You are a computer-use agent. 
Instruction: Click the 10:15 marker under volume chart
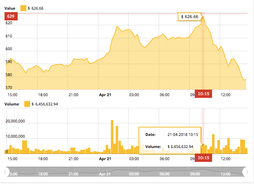[203, 158]
